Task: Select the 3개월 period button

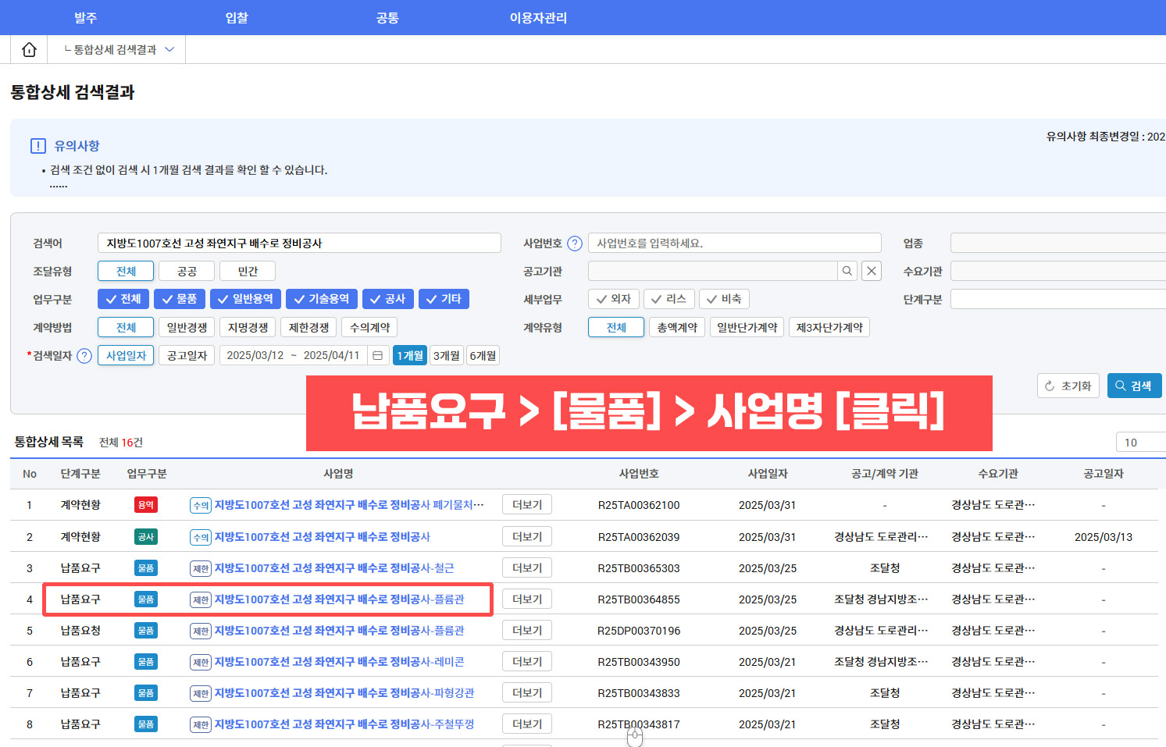Action: click(447, 355)
